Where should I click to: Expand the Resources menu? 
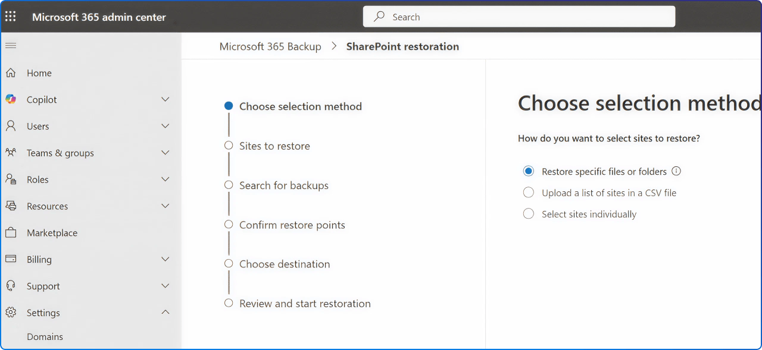[x=165, y=206]
